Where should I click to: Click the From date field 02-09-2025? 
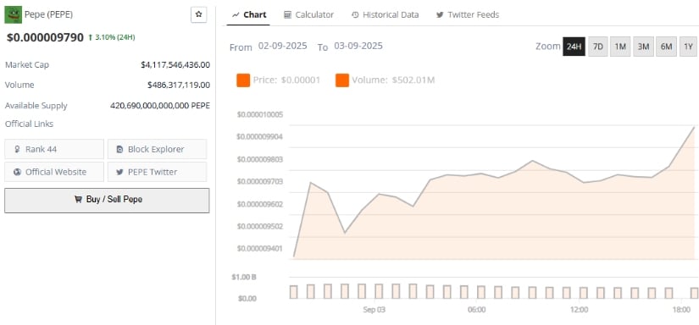(283, 46)
